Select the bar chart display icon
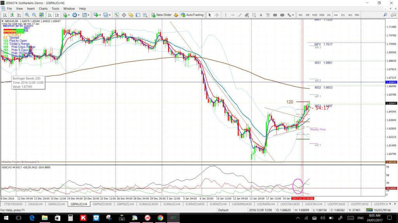Image resolution: width=398 pixels, height=223 pixels. tap(5, 15)
